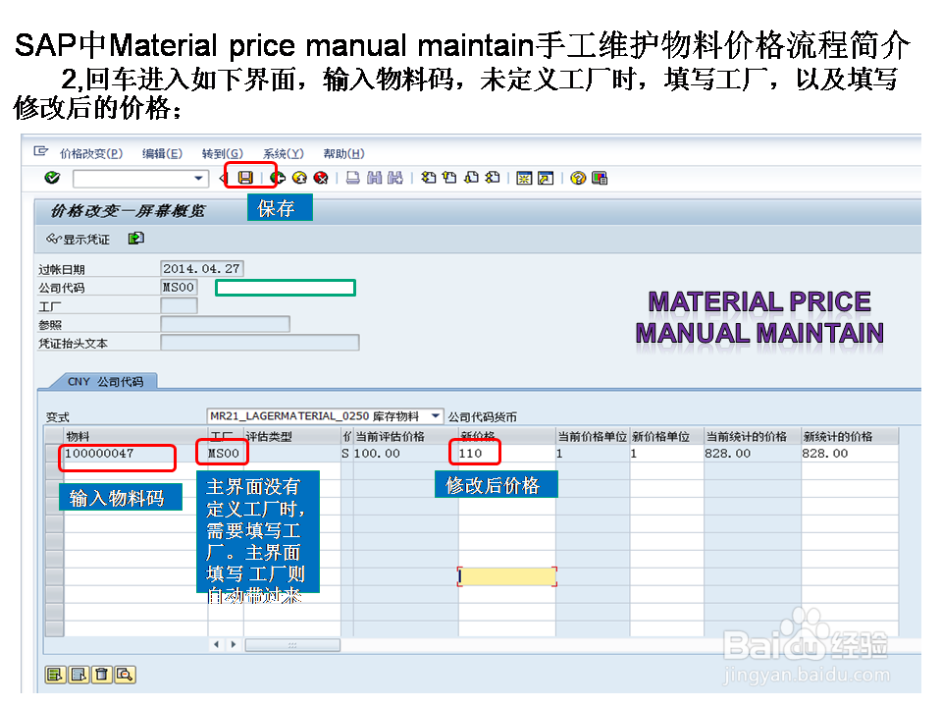
Task: Click the Find Next binoculars icon
Action: 395,178
